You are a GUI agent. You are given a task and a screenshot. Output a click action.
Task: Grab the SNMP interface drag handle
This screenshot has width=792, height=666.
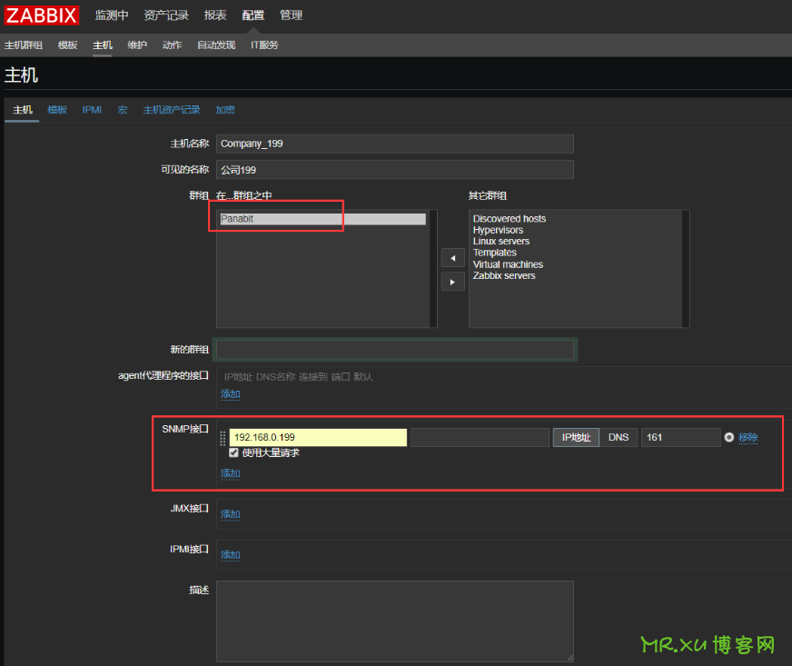[x=223, y=438]
